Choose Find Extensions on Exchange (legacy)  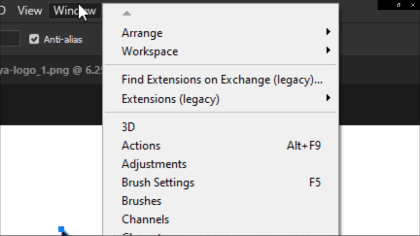click(x=221, y=80)
